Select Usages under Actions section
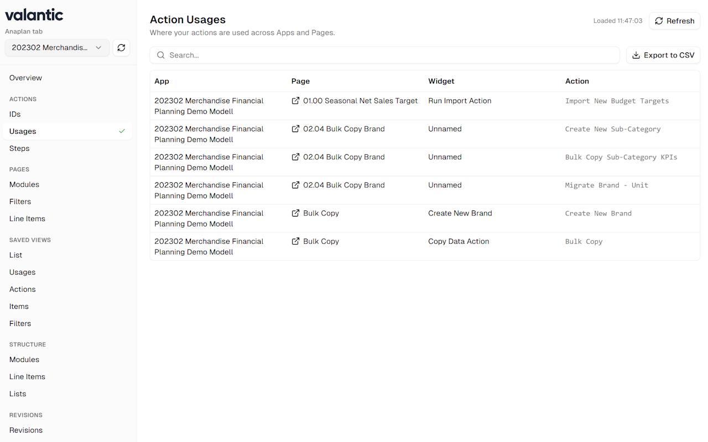Image resolution: width=708 pixels, height=442 pixels. 67,131
